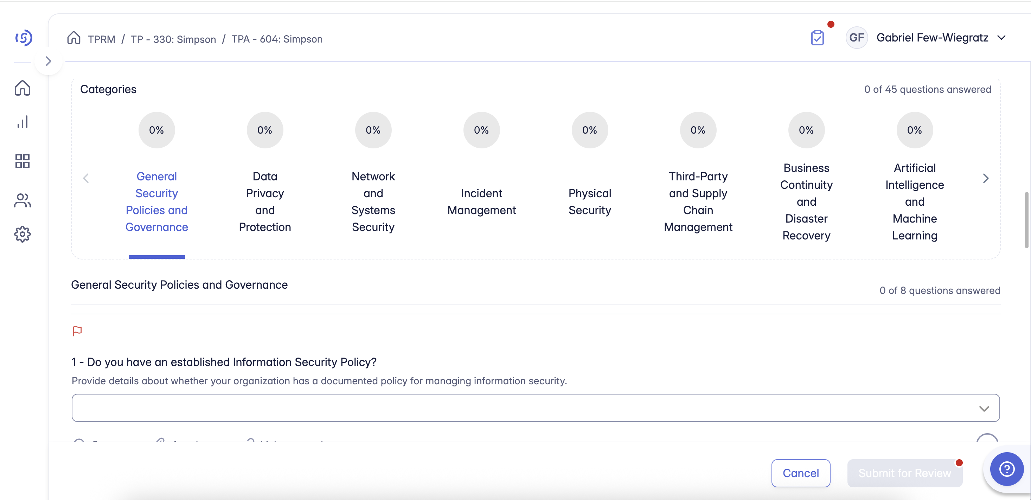Screen dimensions: 1031x500
Task: Open the tasks clipboard notification icon
Action: click(817, 38)
